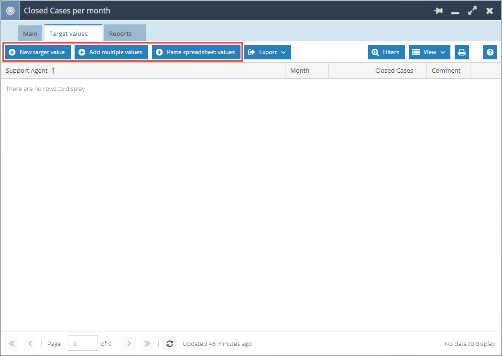The height and width of the screenshot is (356, 502).
Task: Select the Target values tab
Action: (x=73, y=33)
